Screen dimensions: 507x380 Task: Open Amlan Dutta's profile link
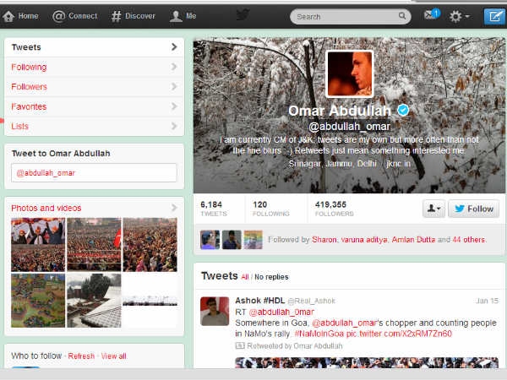click(x=413, y=240)
